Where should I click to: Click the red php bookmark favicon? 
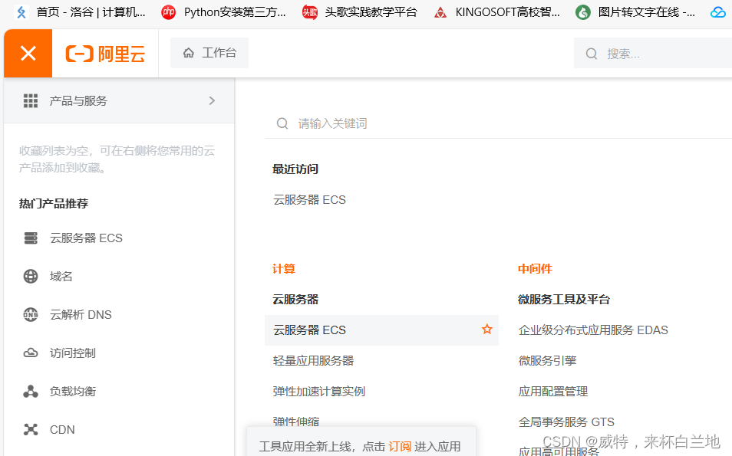(168, 12)
